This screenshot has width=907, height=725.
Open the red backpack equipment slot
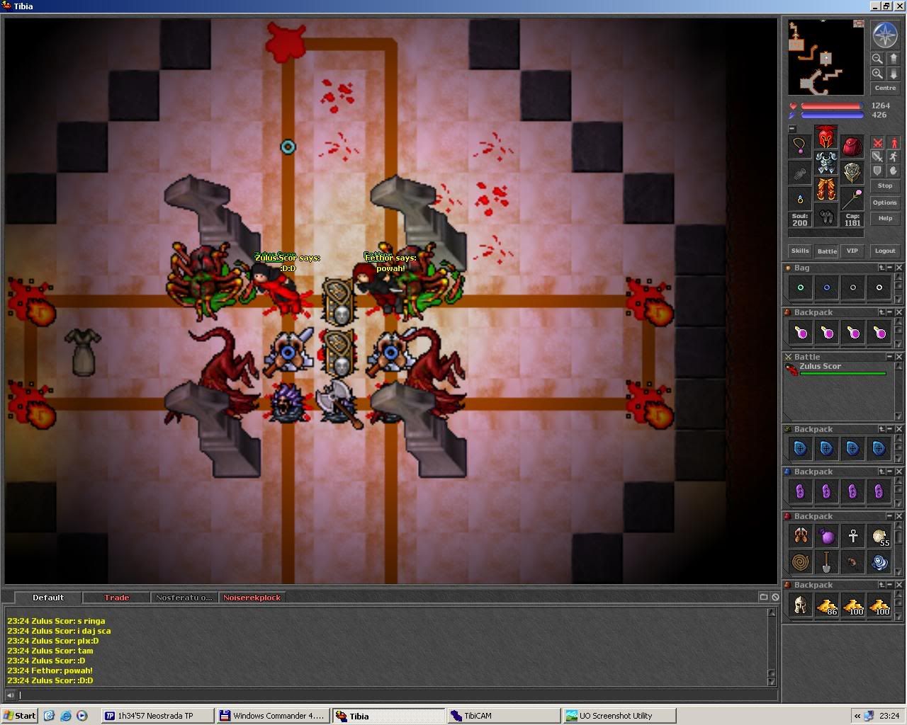pyautogui.click(x=852, y=147)
